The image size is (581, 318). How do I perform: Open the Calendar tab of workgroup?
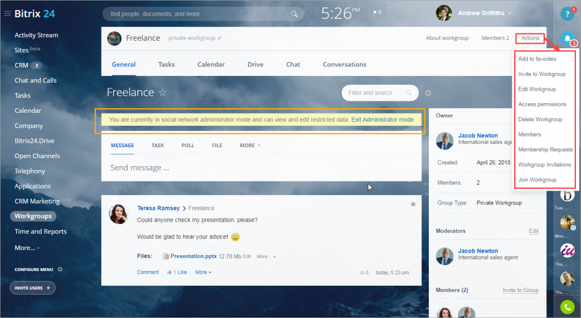tap(211, 65)
